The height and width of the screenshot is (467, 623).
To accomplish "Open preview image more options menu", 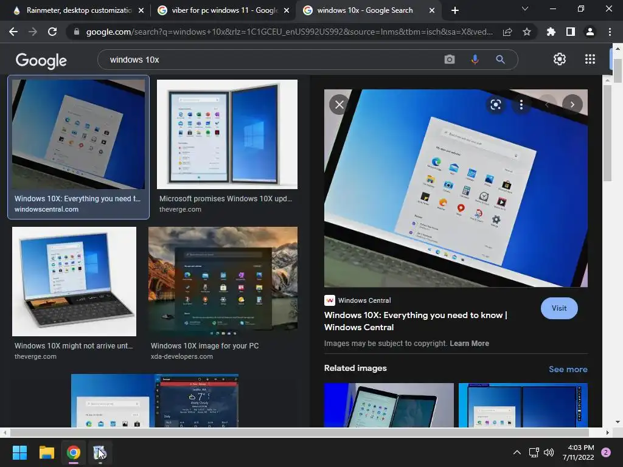I will (521, 105).
